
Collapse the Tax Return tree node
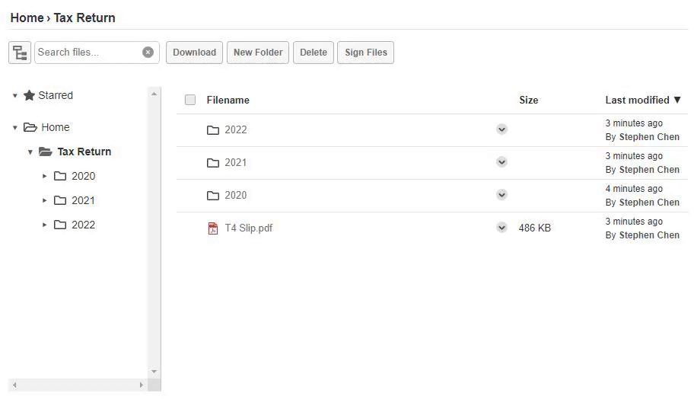30,152
